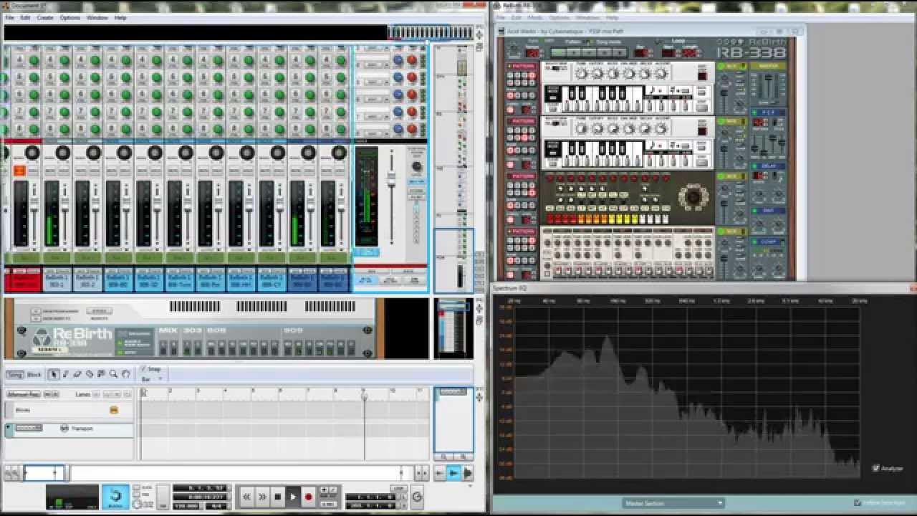This screenshot has height=516, width=917.
Task: Toggle the Snap checkbox in the sequencer
Action: tap(143, 369)
